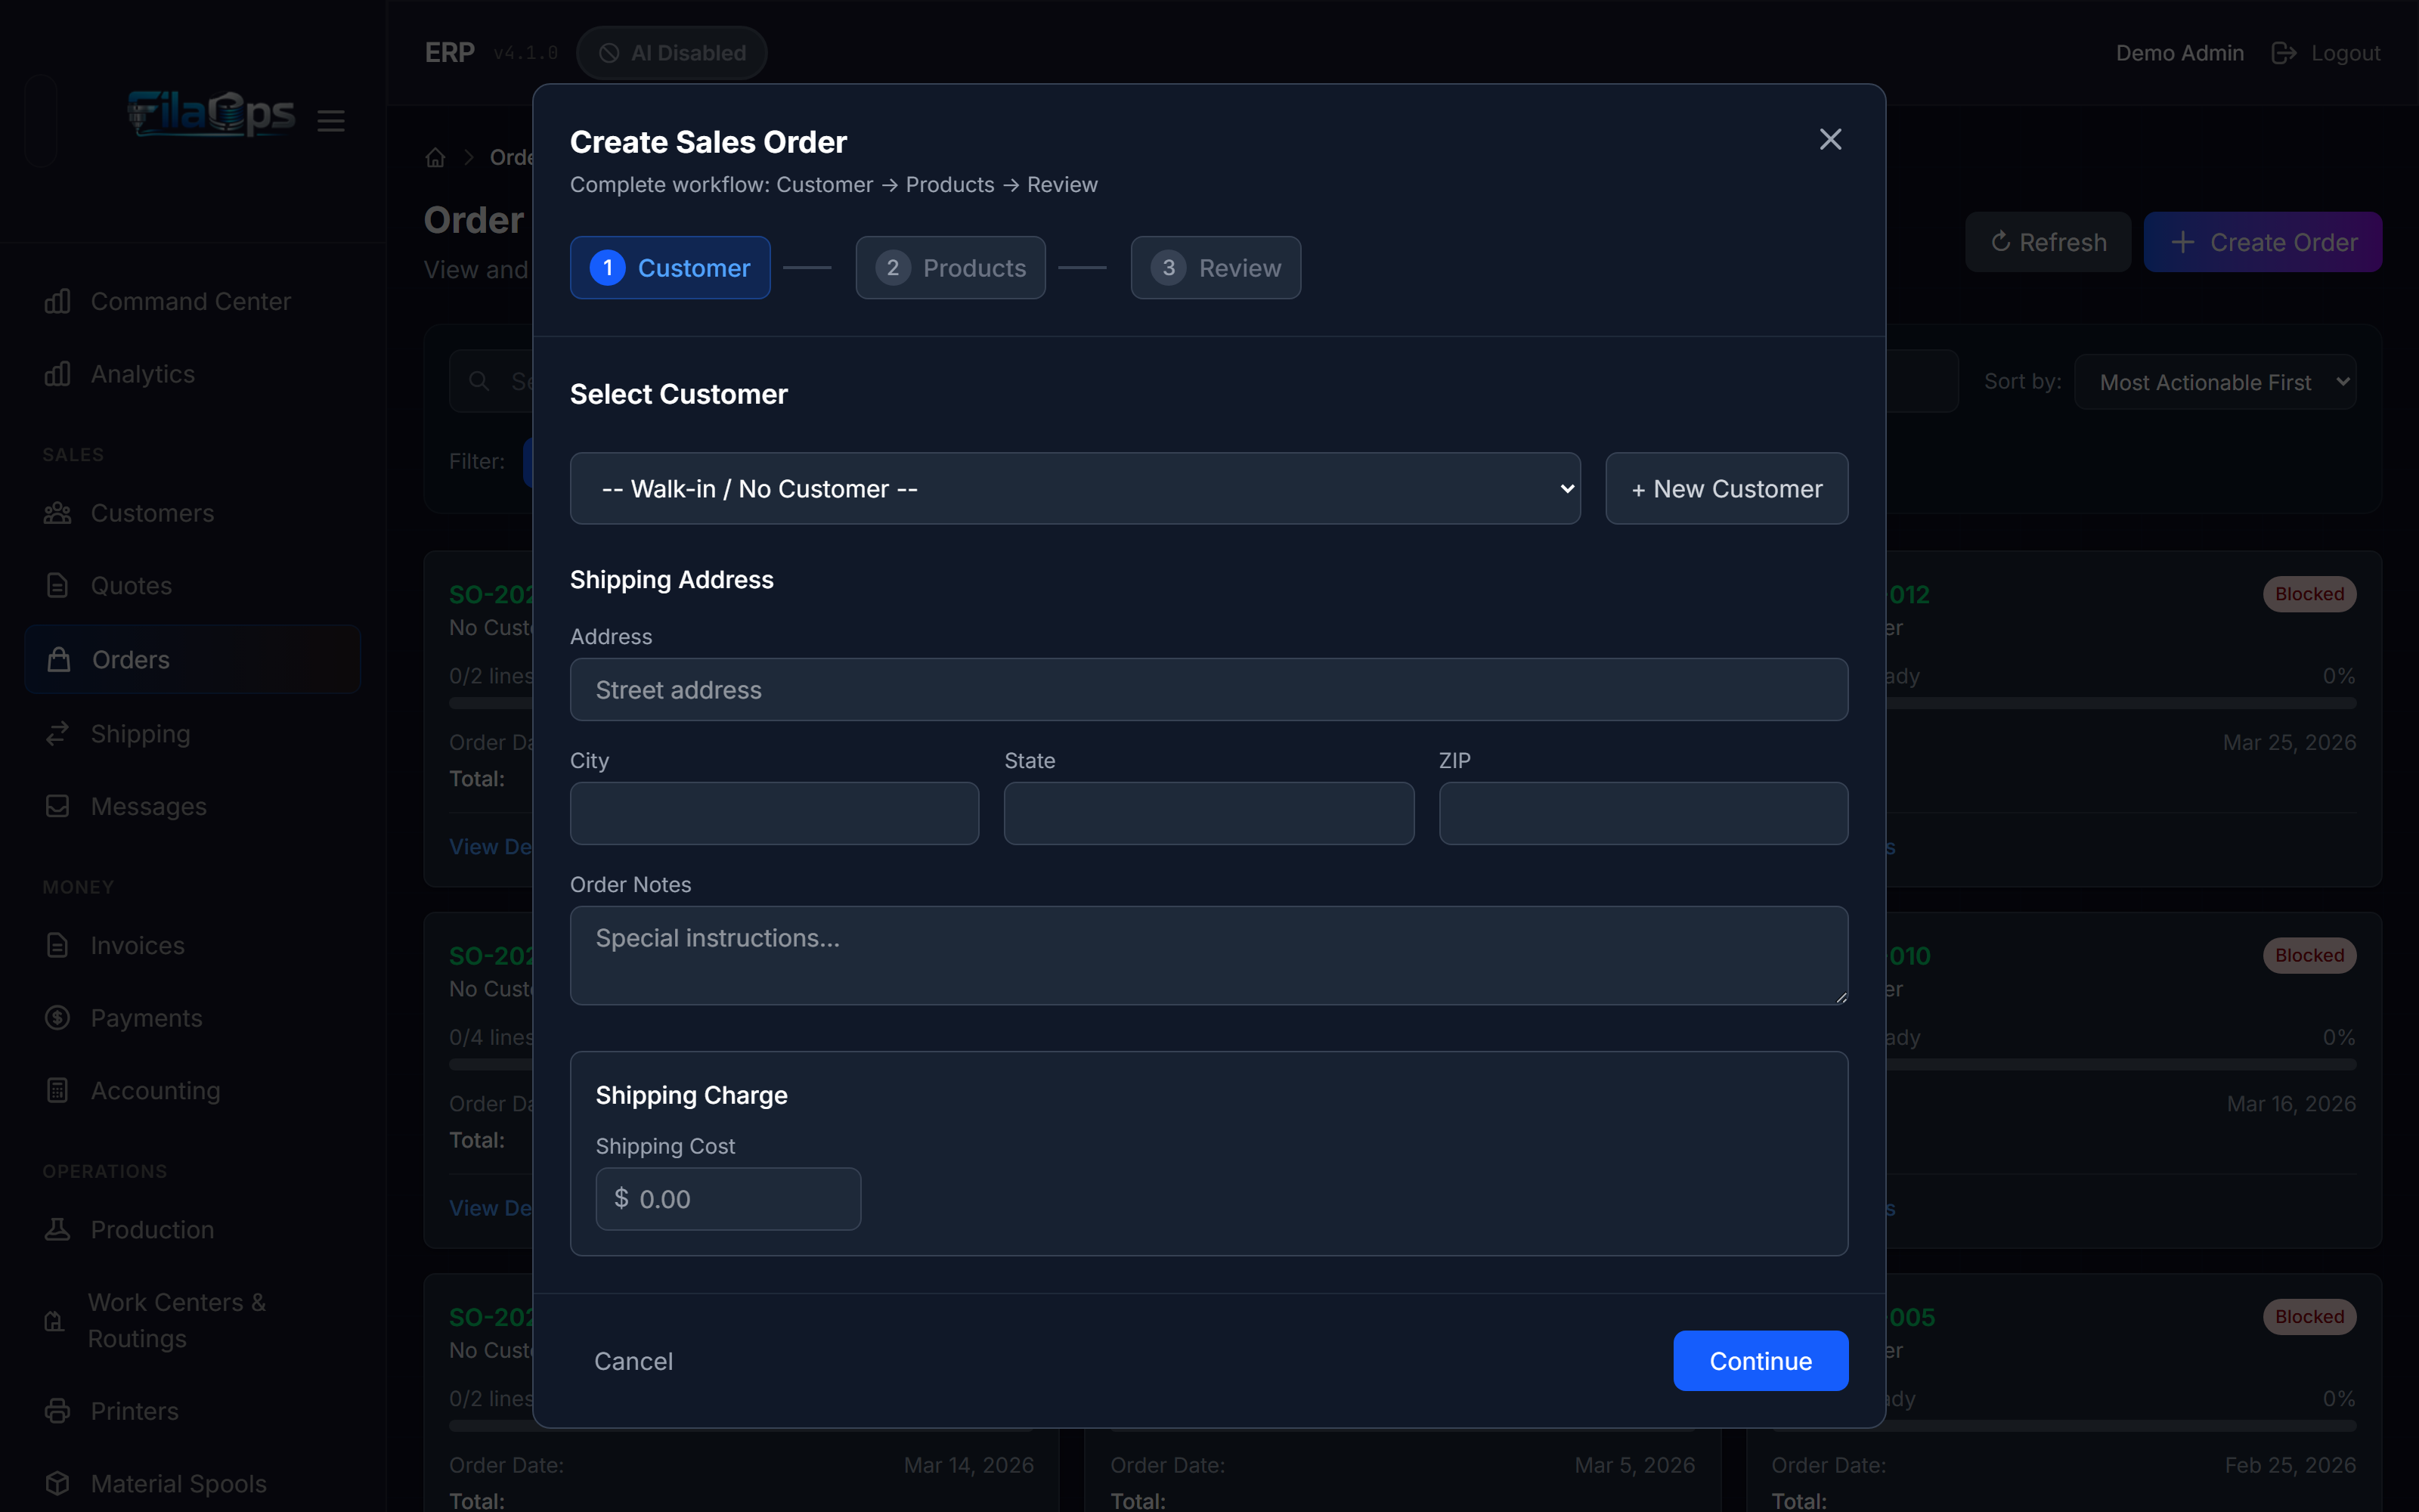Click the Invoices document icon
This screenshot has height=1512, width=2419.
[58, 945]
